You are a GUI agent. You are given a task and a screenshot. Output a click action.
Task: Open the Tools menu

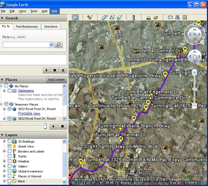click(x=34, y=11)
